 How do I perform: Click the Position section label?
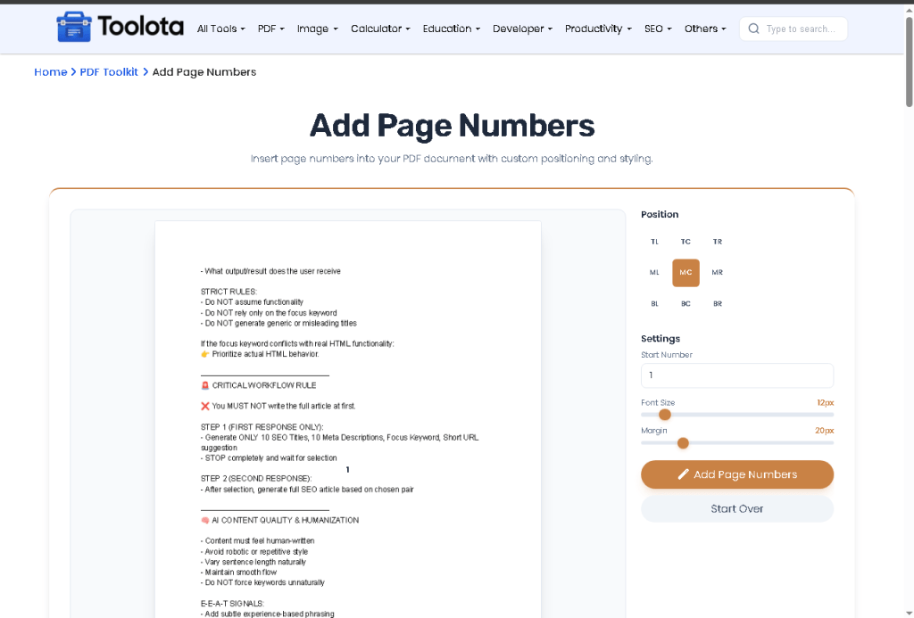point(660,214)
